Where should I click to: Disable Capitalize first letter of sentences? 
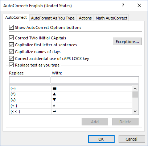coord(11,45)
